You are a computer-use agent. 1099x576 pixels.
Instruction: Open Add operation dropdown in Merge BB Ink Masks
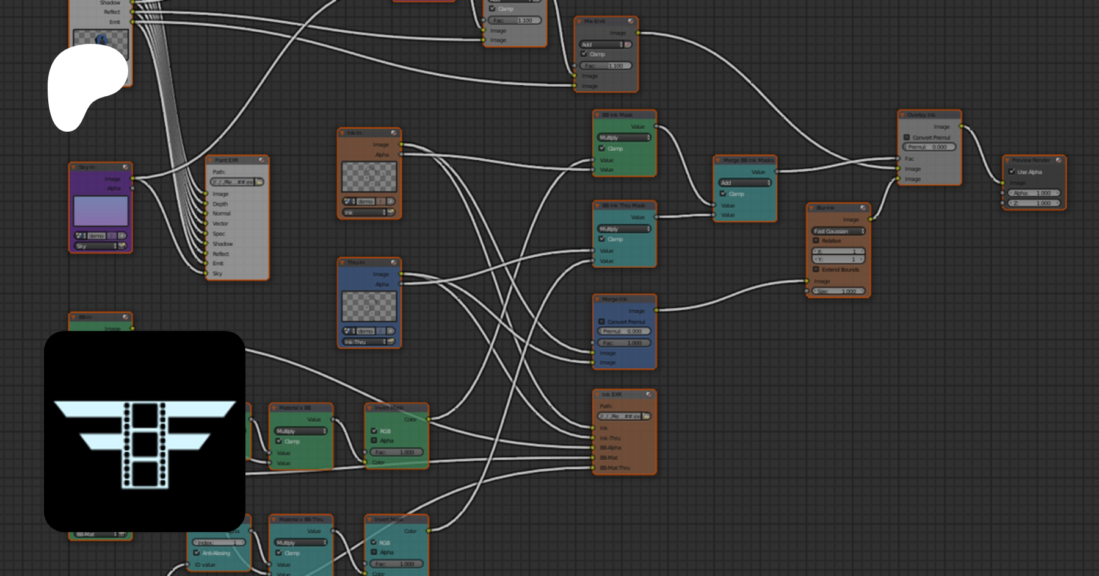[x=744, y=183]
